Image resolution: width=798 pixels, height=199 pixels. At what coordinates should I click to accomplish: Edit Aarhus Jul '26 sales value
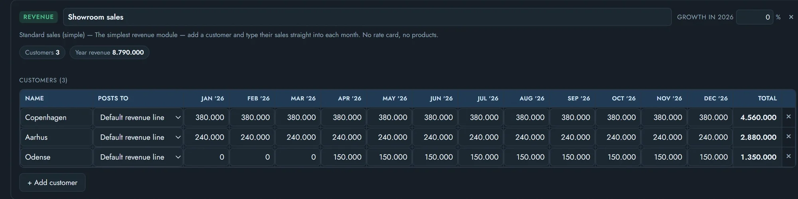pyautogui.click(x=481, y=137)
